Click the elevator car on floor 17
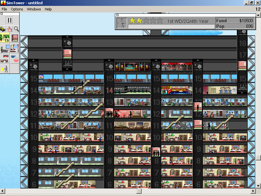The image size is (261, 196). tap(67, 54)
